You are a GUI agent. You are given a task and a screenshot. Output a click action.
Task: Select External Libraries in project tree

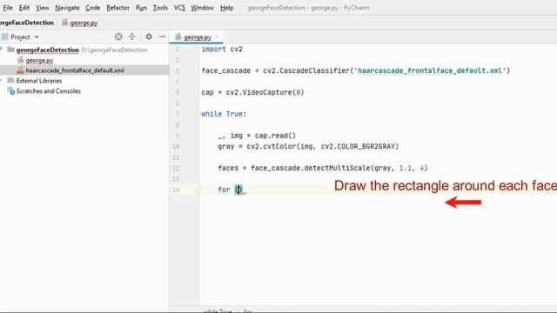pyautogui.click(x=39, y=81)
